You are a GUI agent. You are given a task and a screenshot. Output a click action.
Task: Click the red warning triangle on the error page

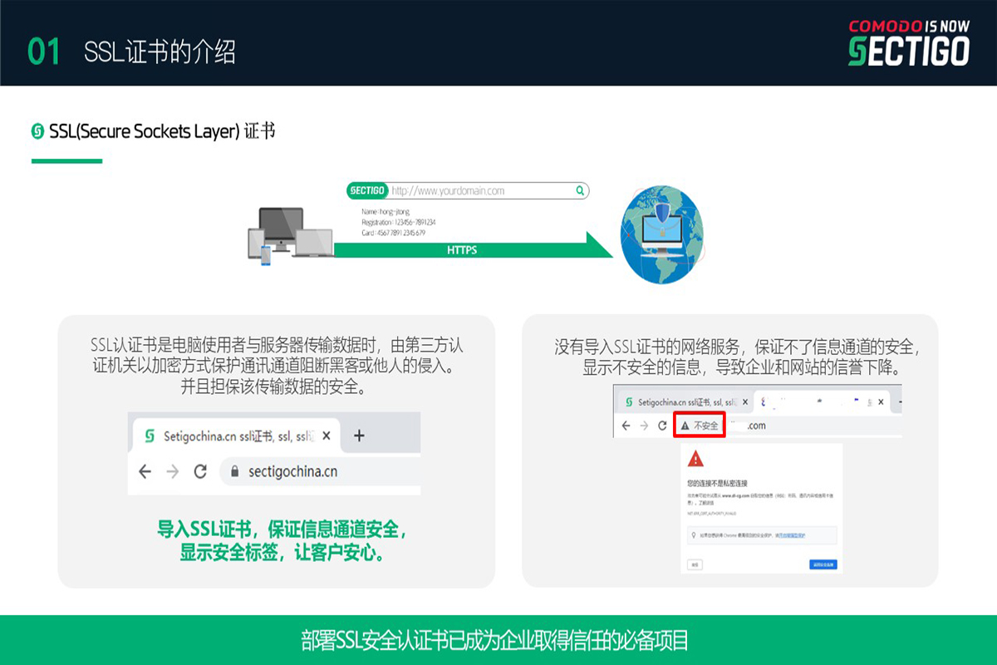[695, 458]
